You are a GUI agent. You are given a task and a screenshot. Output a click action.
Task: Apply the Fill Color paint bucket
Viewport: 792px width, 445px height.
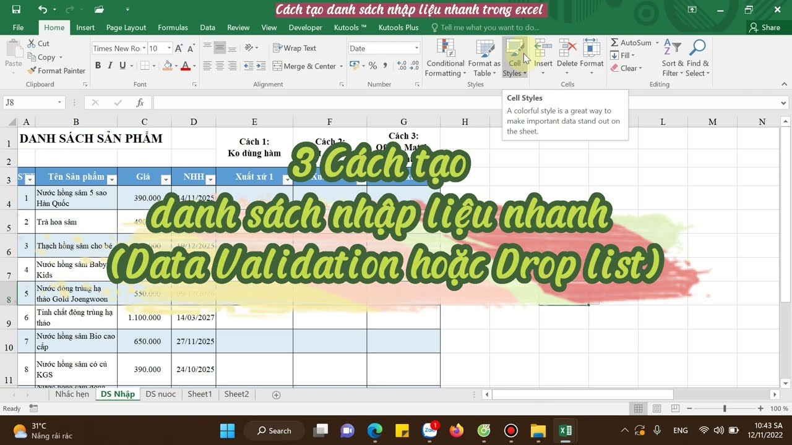[167, 66]
